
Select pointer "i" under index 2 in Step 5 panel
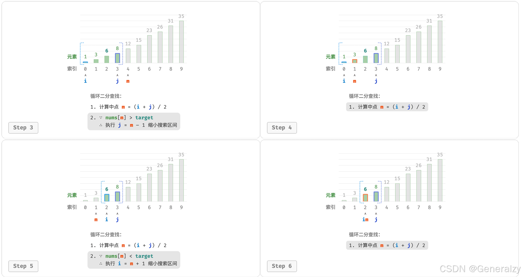coord(107,219)
